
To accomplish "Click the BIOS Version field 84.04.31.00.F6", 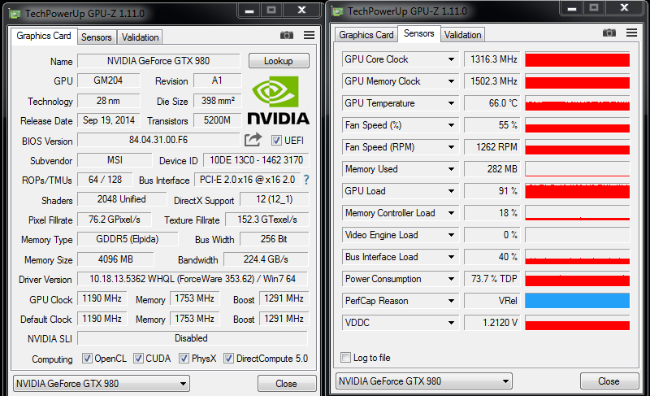I will click(158, 140).
